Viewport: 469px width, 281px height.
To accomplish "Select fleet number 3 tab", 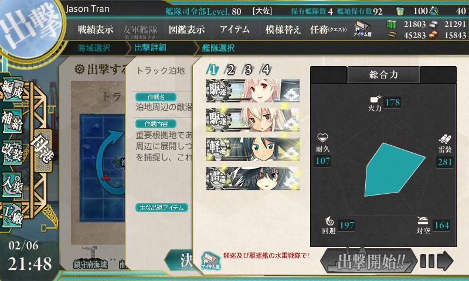I will pos(248,69).
